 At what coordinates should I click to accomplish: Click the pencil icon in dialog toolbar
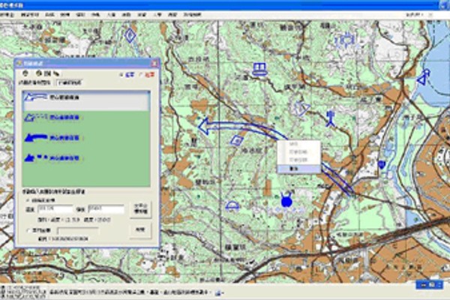click(56, 73)
